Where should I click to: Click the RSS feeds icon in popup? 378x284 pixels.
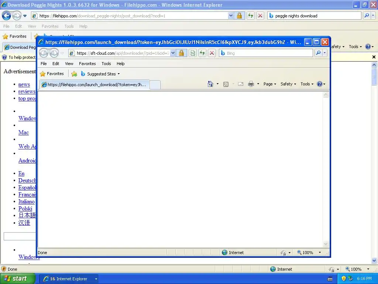point(226,84)
